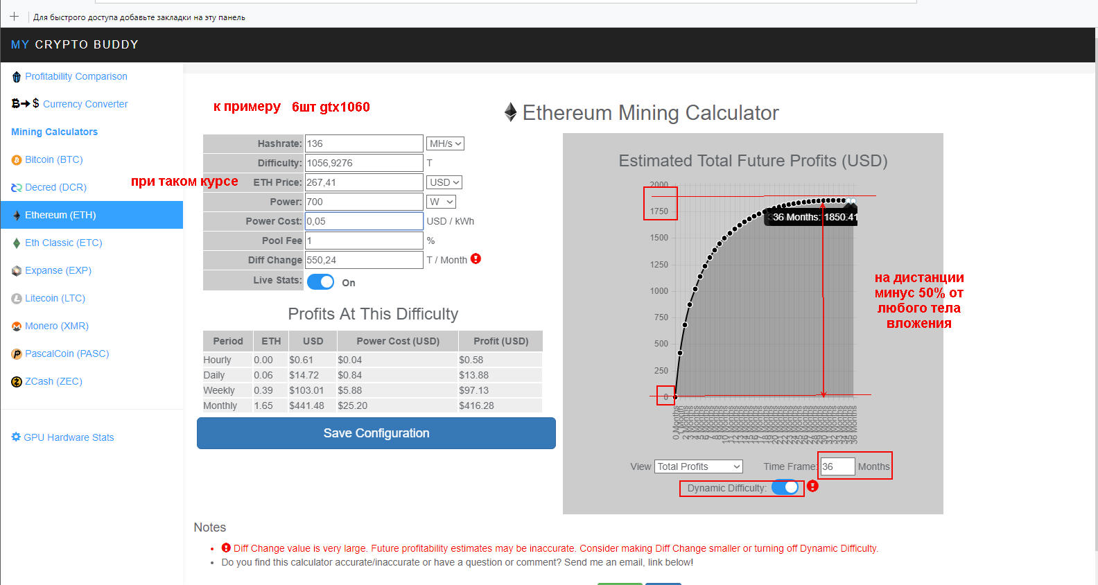Image resolution: width=1098 pixels, height=585 pixels.
Task: Click the PascalCoin icon in the sidebar
Action: point(17,354)
